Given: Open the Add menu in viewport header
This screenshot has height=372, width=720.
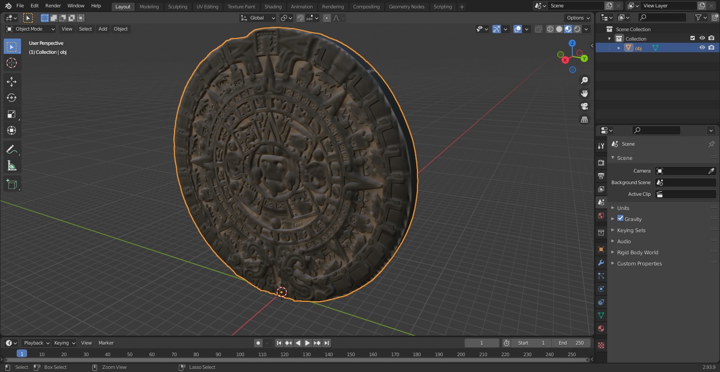Looking at the screenshot, I should (103, 29).
